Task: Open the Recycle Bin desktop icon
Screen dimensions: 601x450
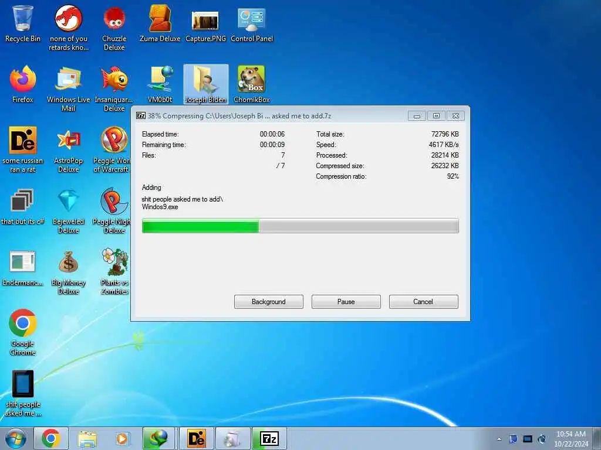Action: click(23, 23)
